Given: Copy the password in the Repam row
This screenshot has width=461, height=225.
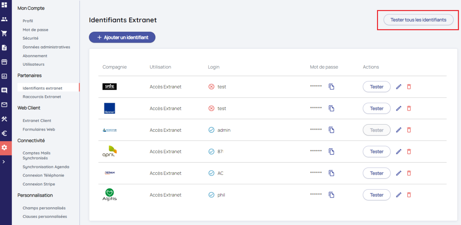Looking at the screenshot, I should 331,173.
